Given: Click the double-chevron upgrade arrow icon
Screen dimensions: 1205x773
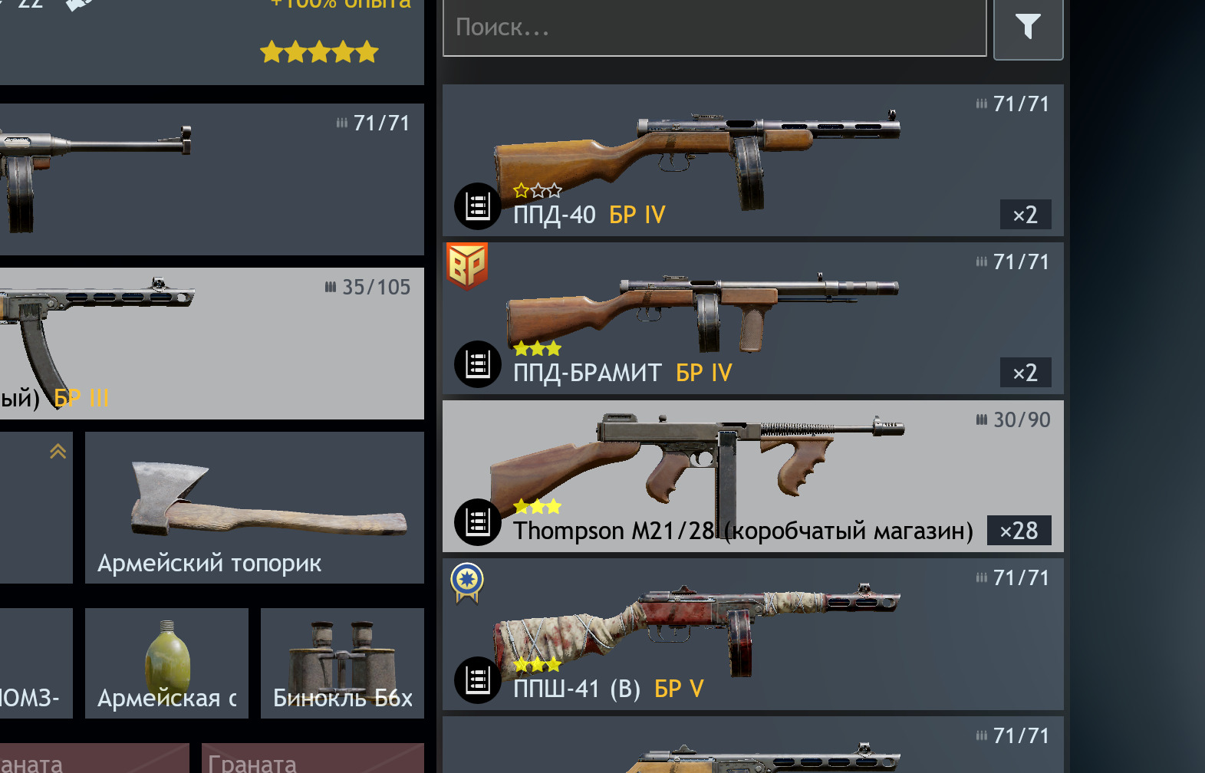Looking at the screenshot, I should point(58,451).
